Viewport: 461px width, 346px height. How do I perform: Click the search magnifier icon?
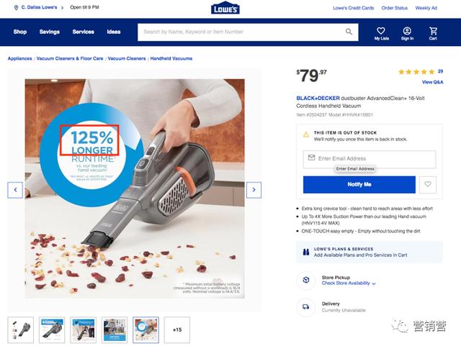(x=349, y=32)
